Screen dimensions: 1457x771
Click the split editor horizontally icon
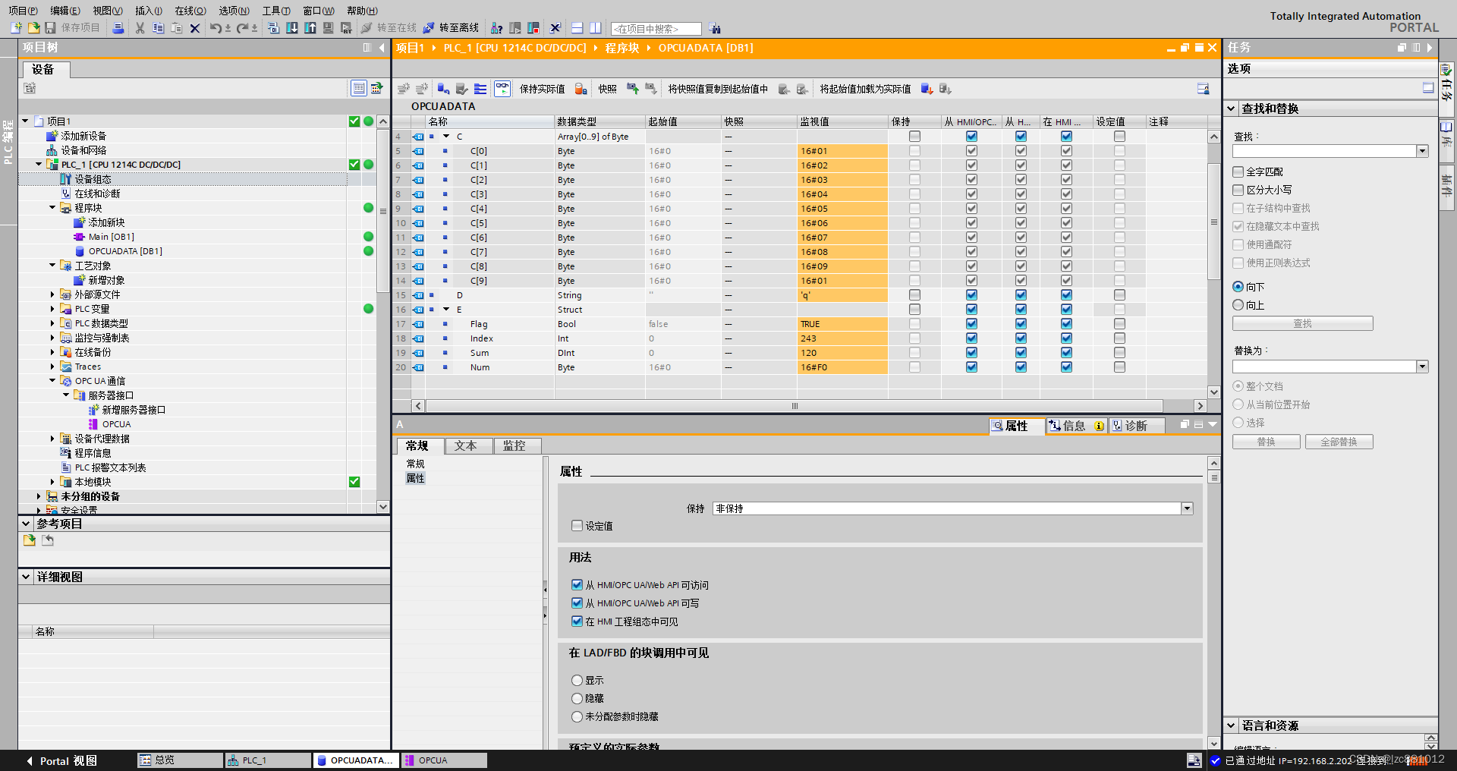tap(577, 28)
